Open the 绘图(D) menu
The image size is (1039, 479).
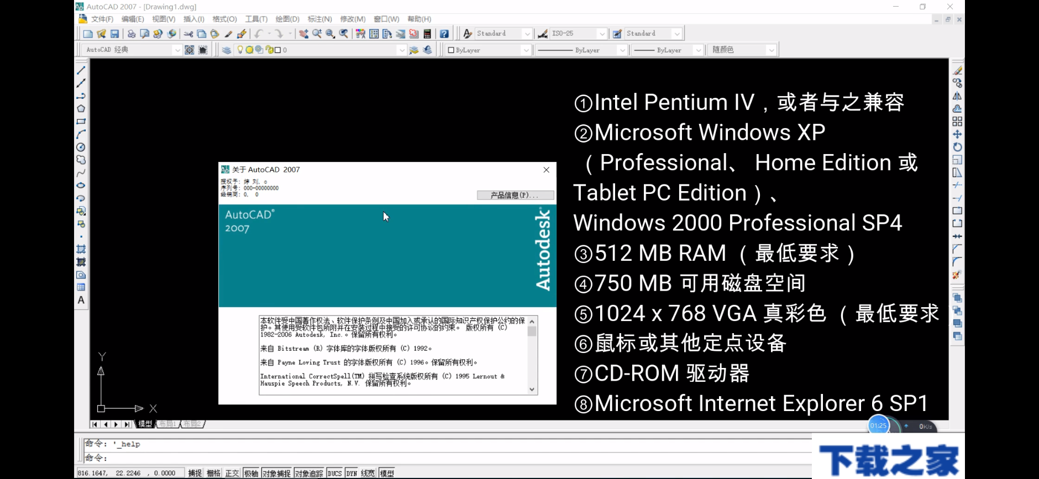[287, 19]
